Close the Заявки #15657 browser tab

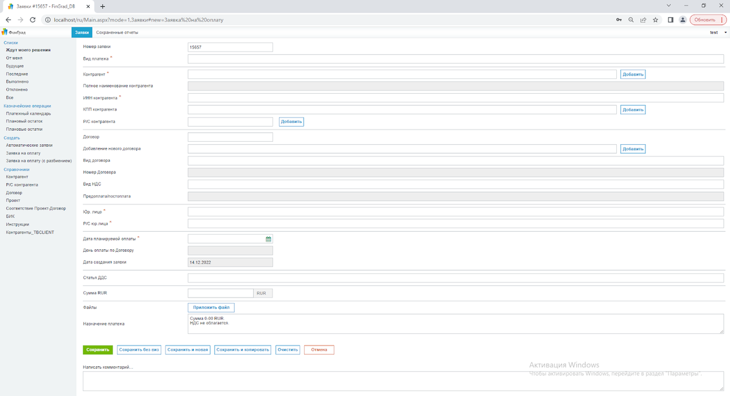[x=89, y=6]
